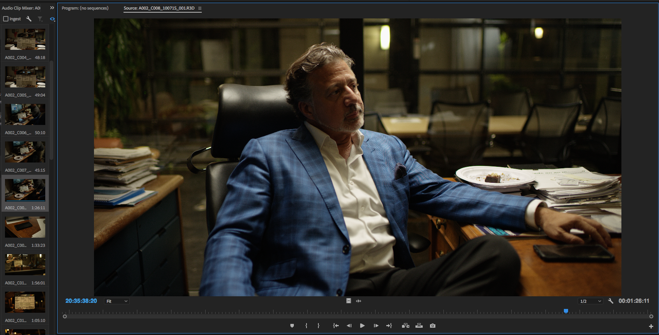Image resolution: width=659 pixels, height=335 pixels.
Task: Select the clip thumbnail with duration 1:05:10
Action: coord(25,302)
